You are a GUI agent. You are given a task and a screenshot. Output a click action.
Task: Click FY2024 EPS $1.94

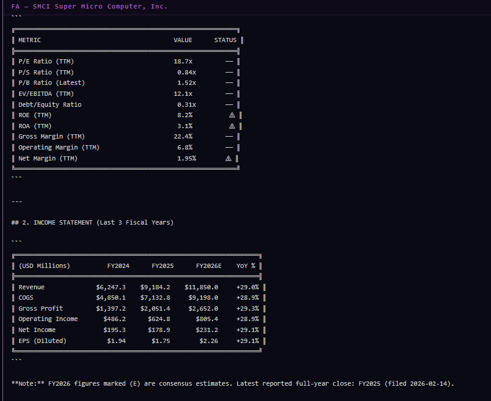click(x=117, y=341)
